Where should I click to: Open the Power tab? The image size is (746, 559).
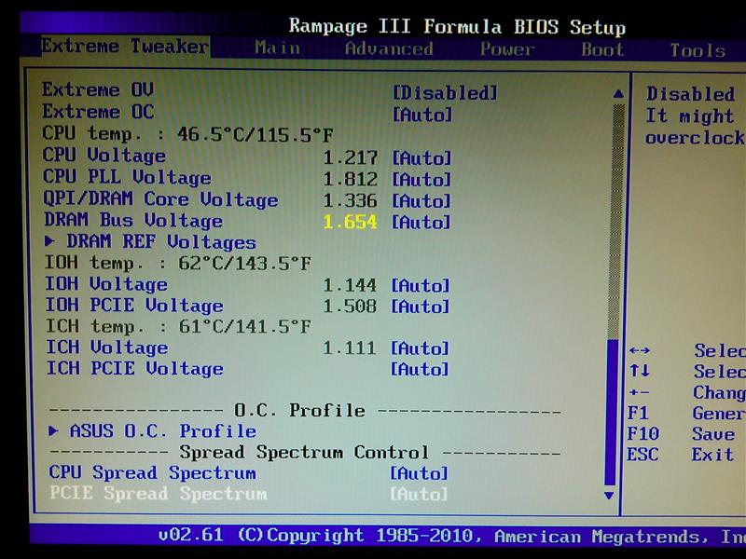click(x=507, y=49)
